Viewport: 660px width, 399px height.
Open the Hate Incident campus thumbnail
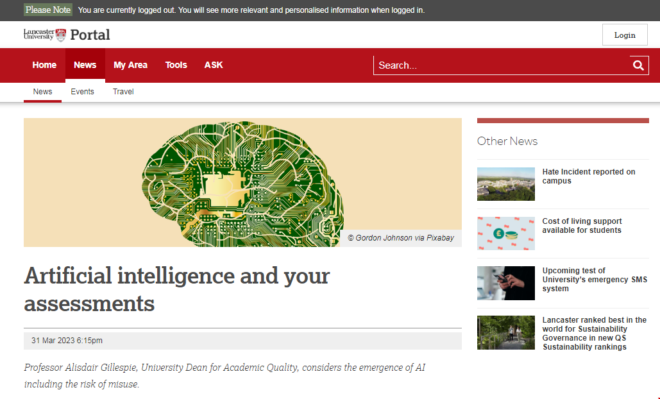pos(505,184)
